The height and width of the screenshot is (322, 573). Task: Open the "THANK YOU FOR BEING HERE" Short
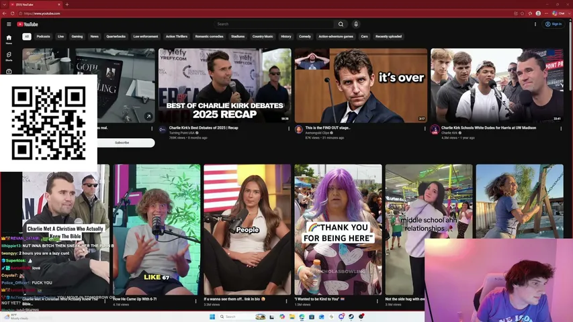pyautogui.click(x=338, y=229)
